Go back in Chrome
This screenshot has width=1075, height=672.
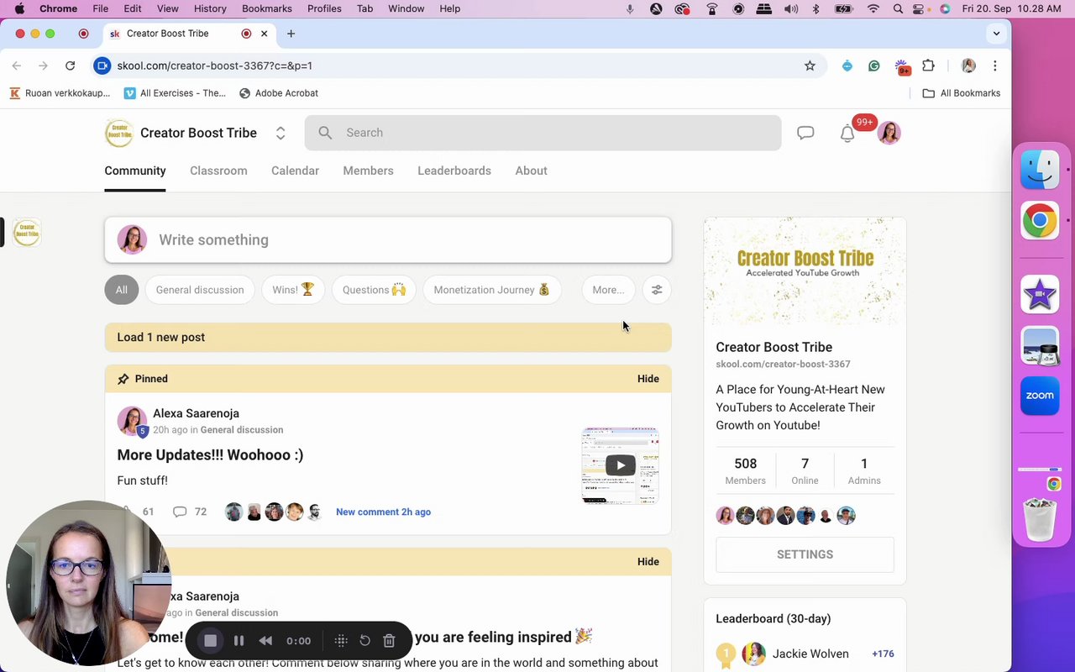[17, 66]
